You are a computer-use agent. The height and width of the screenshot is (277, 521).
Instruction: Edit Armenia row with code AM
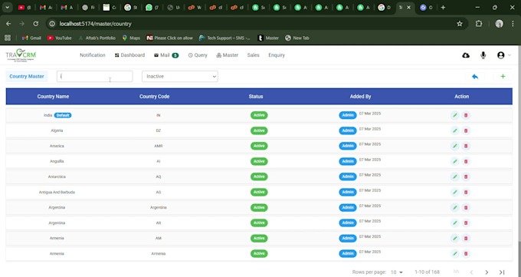(454, 238)
